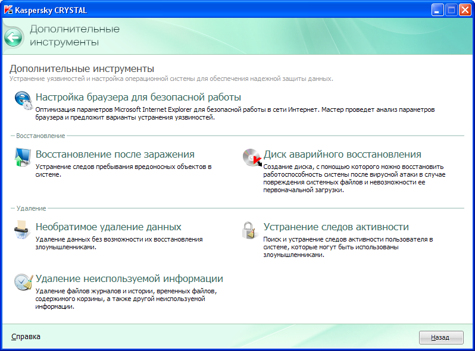Open Диск аварийного восстановления link
This screenshot has height=351, width=475.
342,154
